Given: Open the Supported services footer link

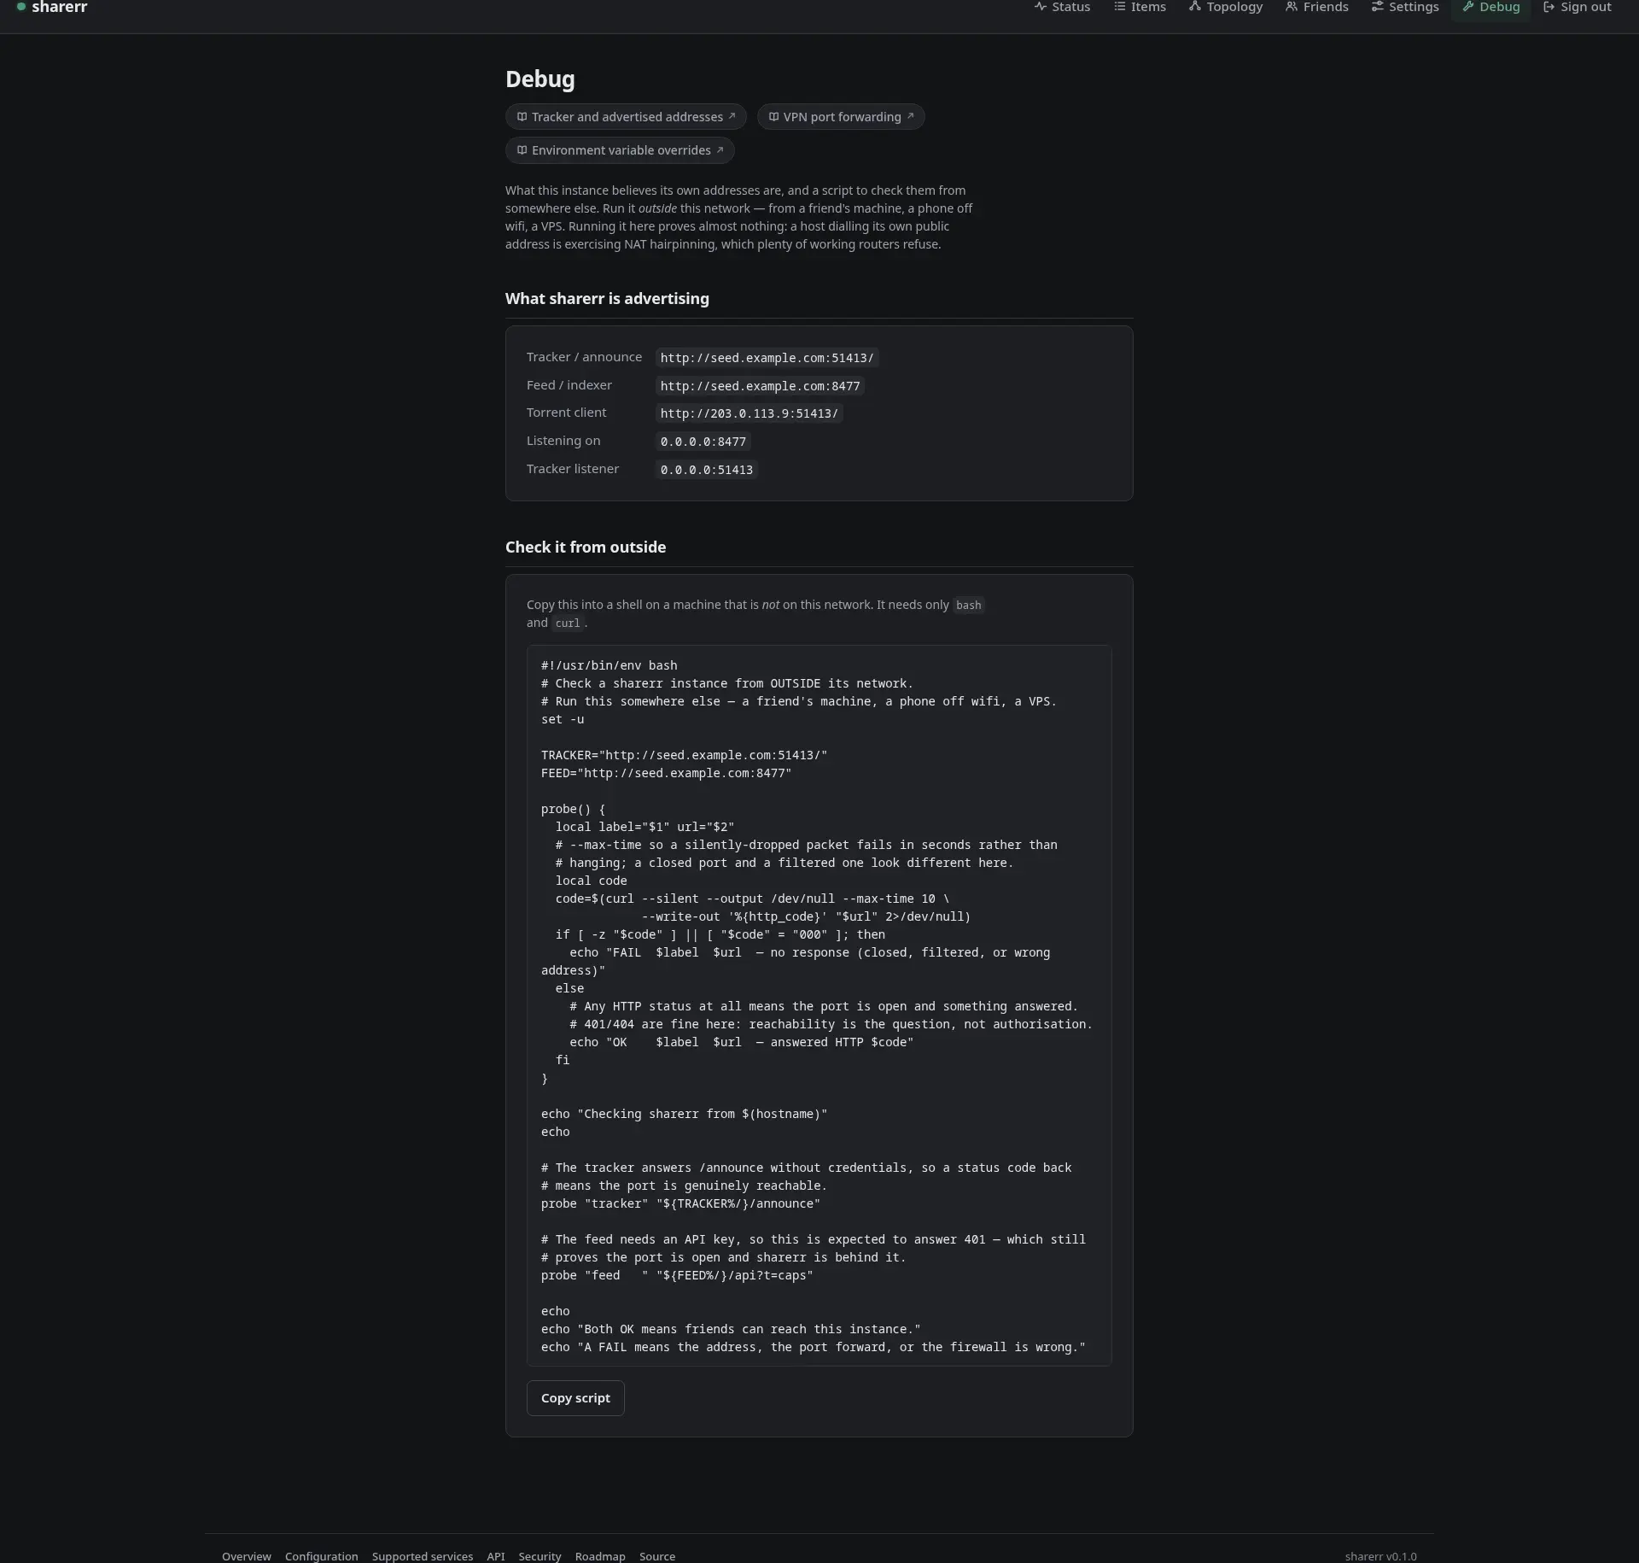Looking at the screenshot, I should point(422,1556).
